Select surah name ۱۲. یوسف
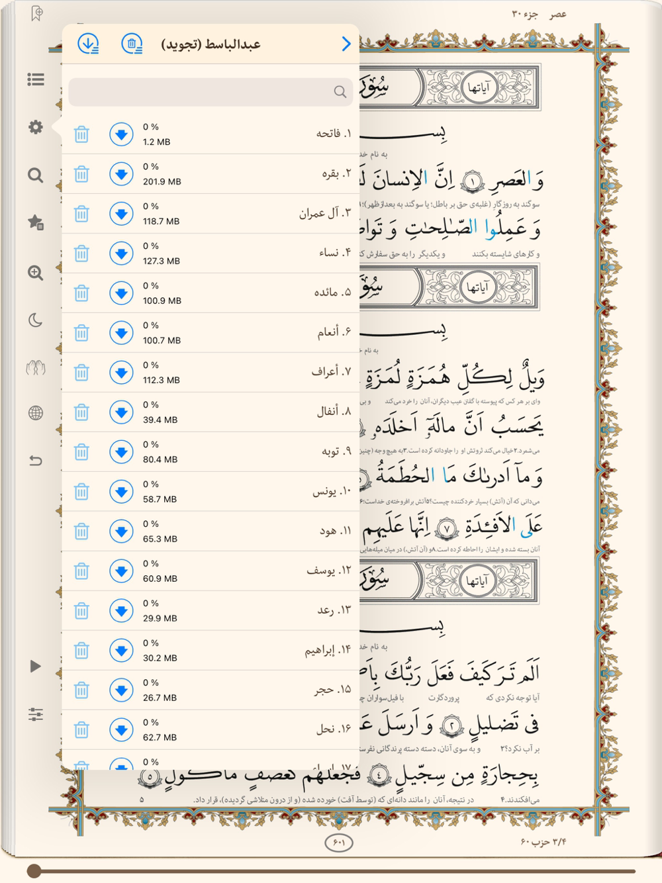The width and height of the screenshot is (662, 883). point(329,571)
